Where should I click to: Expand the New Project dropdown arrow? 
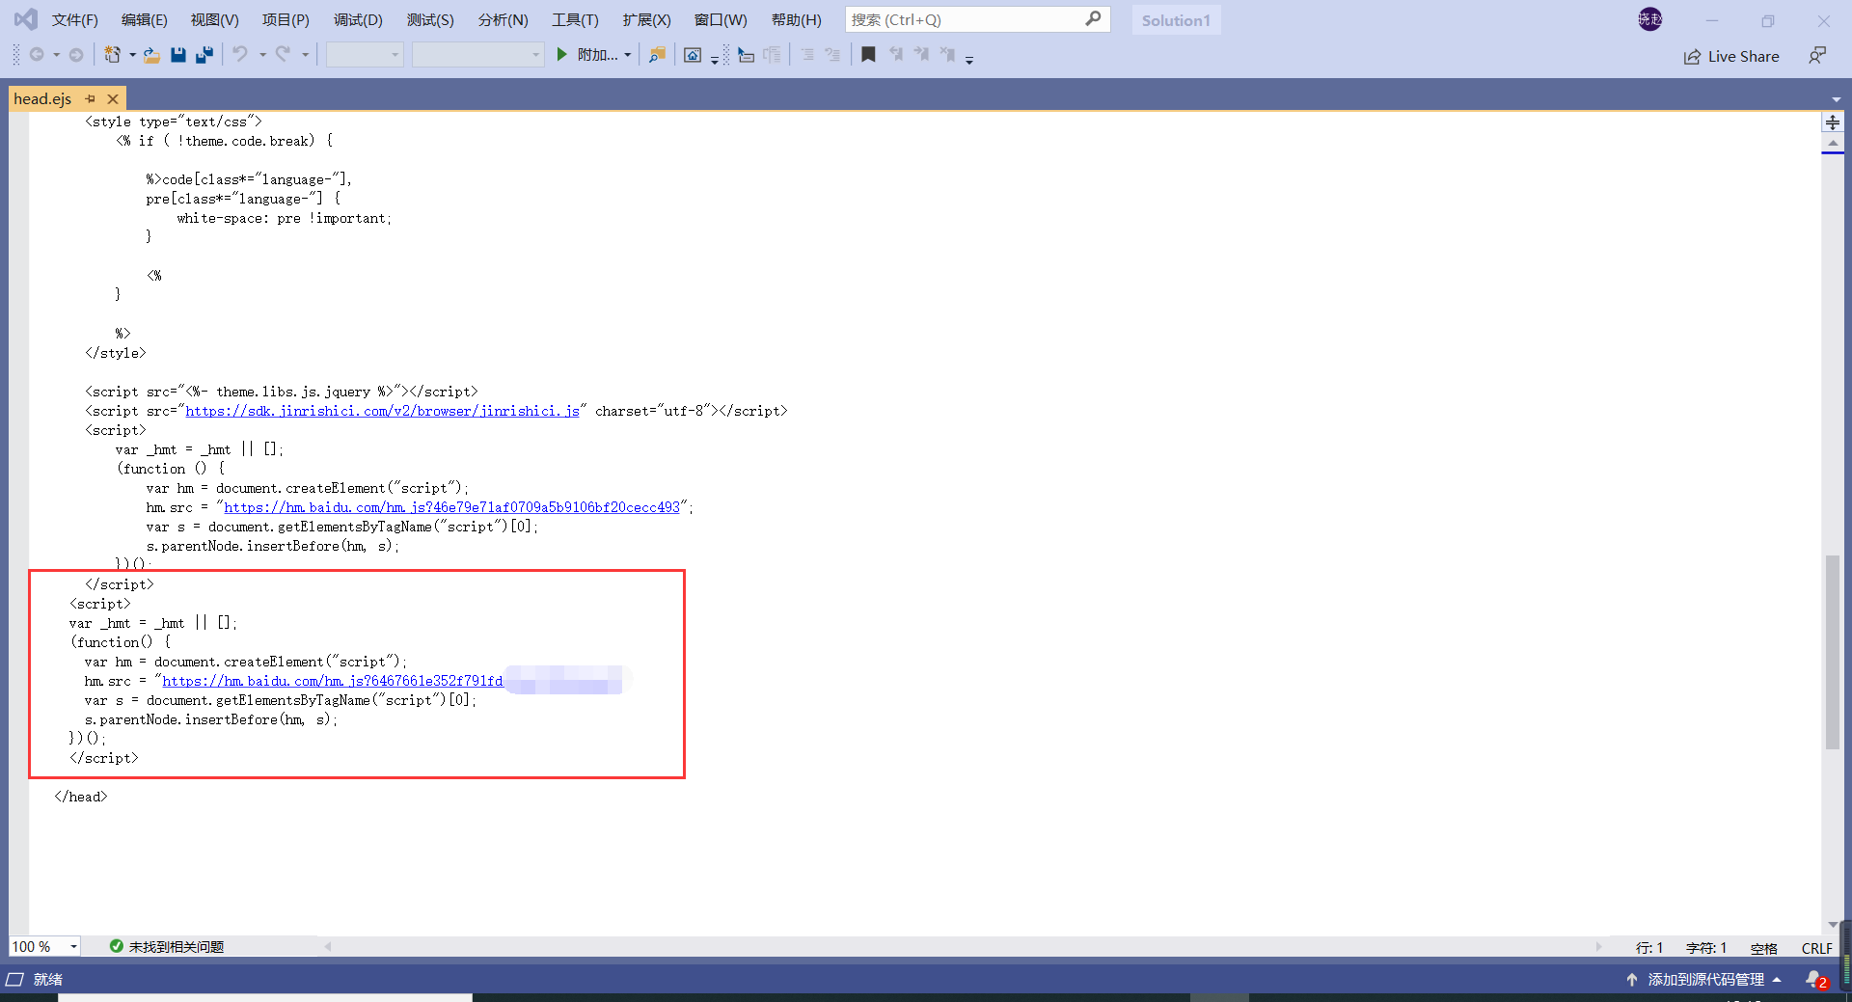pyautogui.click(x=132, y=55)
